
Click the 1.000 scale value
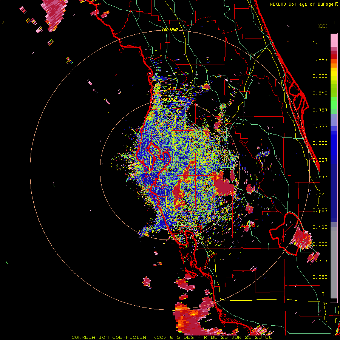(x=320, y=42)
